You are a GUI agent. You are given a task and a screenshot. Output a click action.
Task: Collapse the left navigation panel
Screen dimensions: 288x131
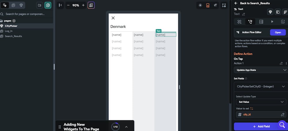[60, 5]
